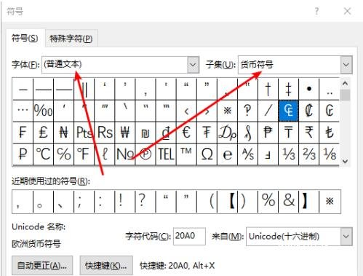363x276 pixels.
Task: Select the dong ₫ currency symbol
Action: coord(166,133)
